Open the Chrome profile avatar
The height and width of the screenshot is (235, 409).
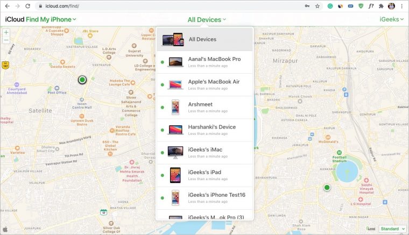(391, 6)
